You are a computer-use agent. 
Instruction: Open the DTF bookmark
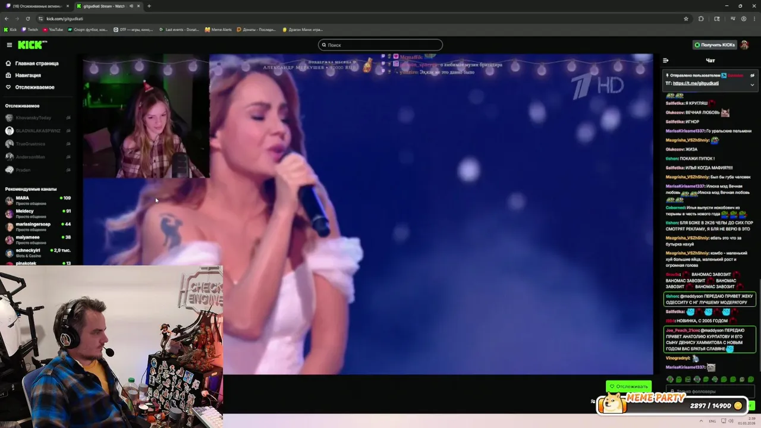pos(133,29)
